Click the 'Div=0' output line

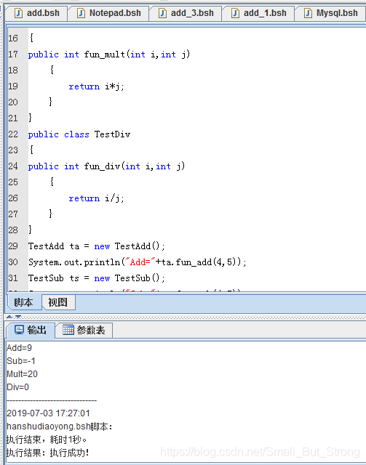[17, 387]
